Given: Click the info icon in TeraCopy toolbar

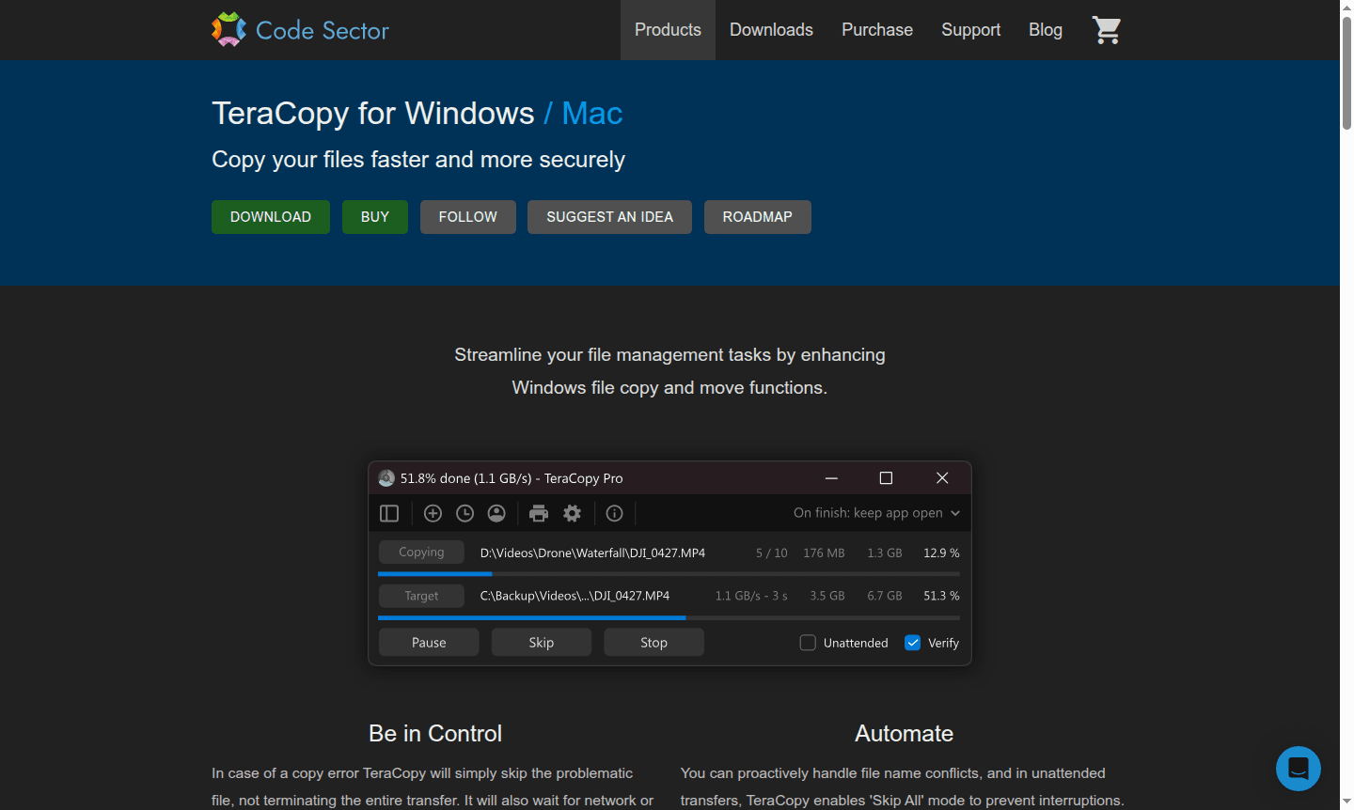Looking at the screenshot, I should point(614,513).
